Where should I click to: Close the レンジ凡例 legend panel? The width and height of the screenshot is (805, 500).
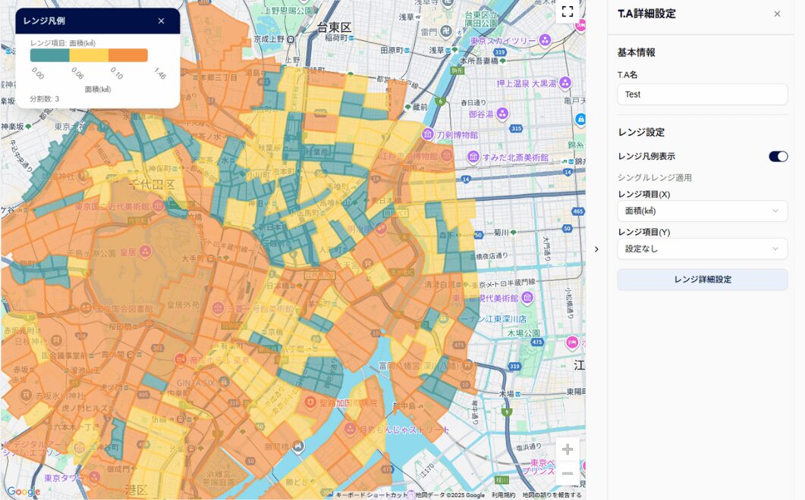(161, 21)
